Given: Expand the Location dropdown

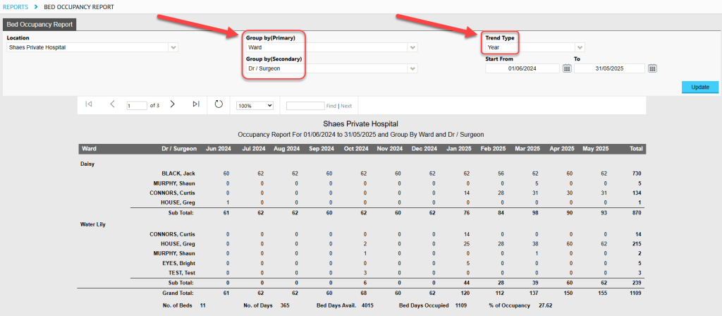Looking at the screenshot, I should 173,47.
